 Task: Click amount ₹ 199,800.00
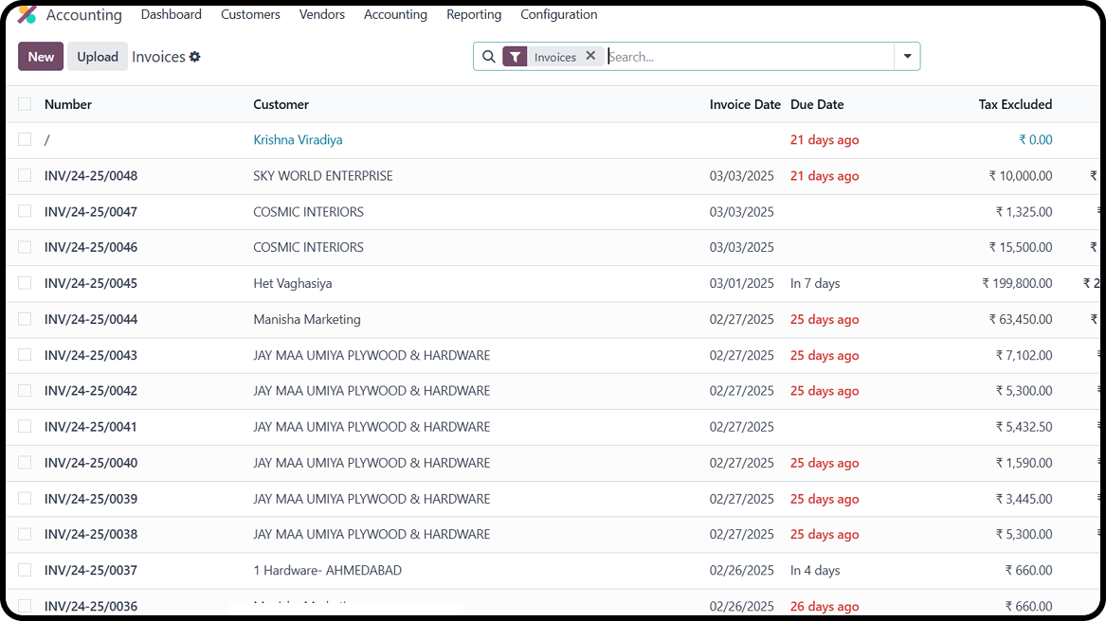click(x=1017, y=283)
